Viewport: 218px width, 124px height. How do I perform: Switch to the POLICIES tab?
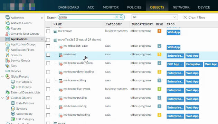(x=134, y=7)
